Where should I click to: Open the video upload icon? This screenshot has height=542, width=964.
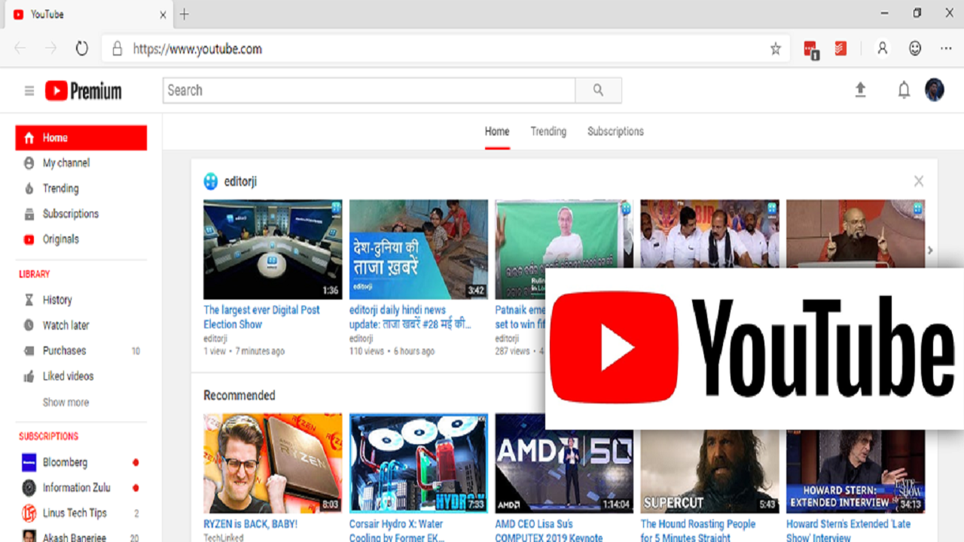pyautogui.click(x=860, y=90)
